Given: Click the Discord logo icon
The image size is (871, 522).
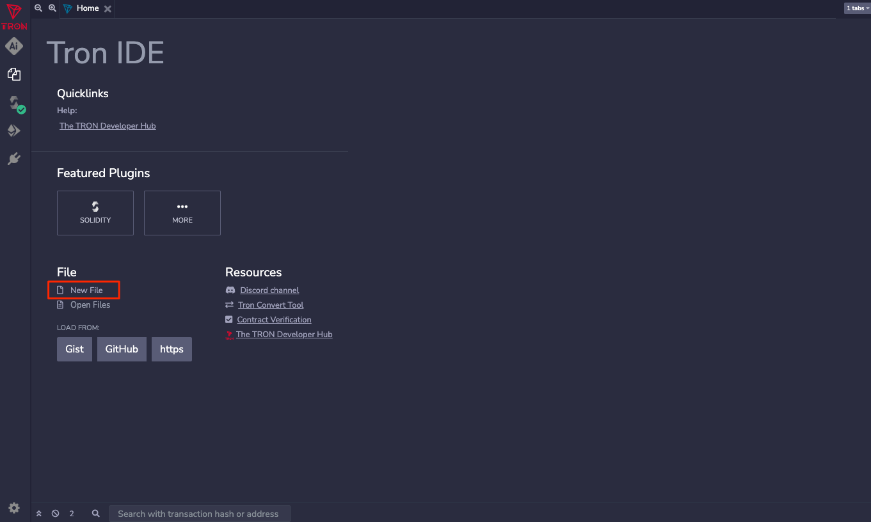Looking at the screenshot, I should pyautogui.click(x=230, y=290).
